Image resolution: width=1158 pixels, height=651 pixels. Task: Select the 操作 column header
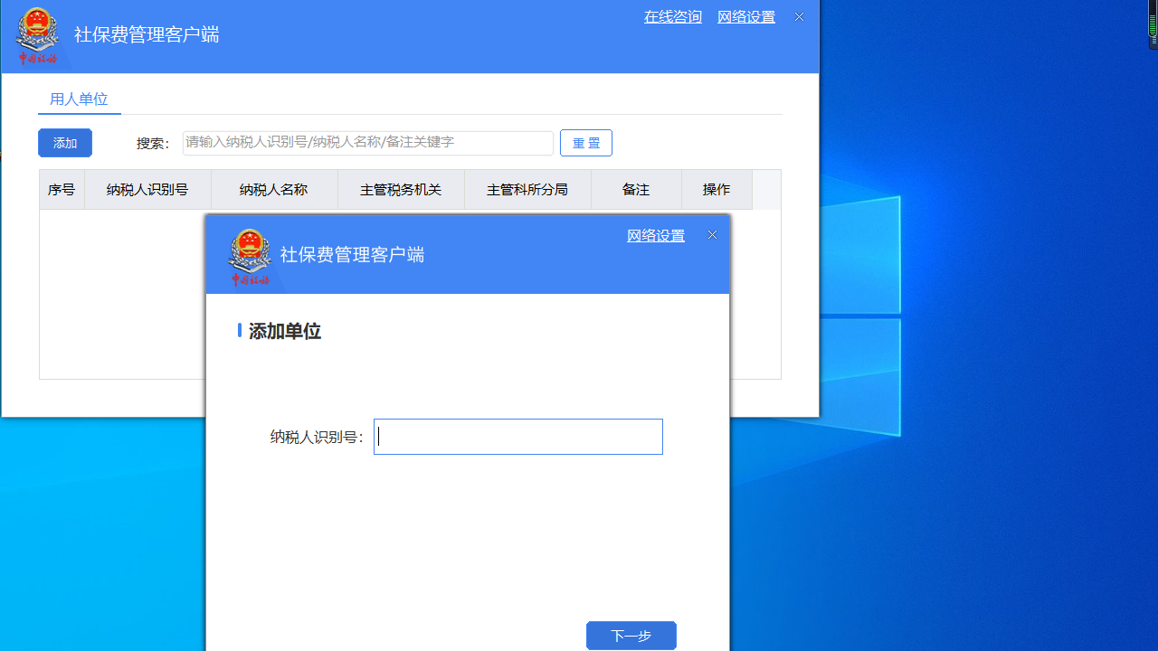[717, 189]
